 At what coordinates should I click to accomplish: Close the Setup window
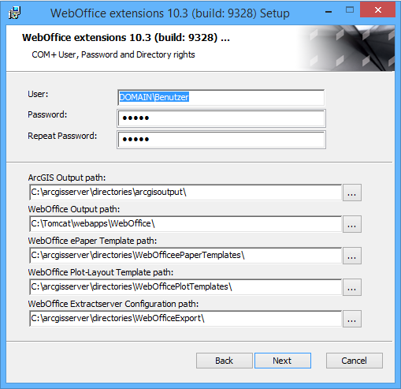378,10
